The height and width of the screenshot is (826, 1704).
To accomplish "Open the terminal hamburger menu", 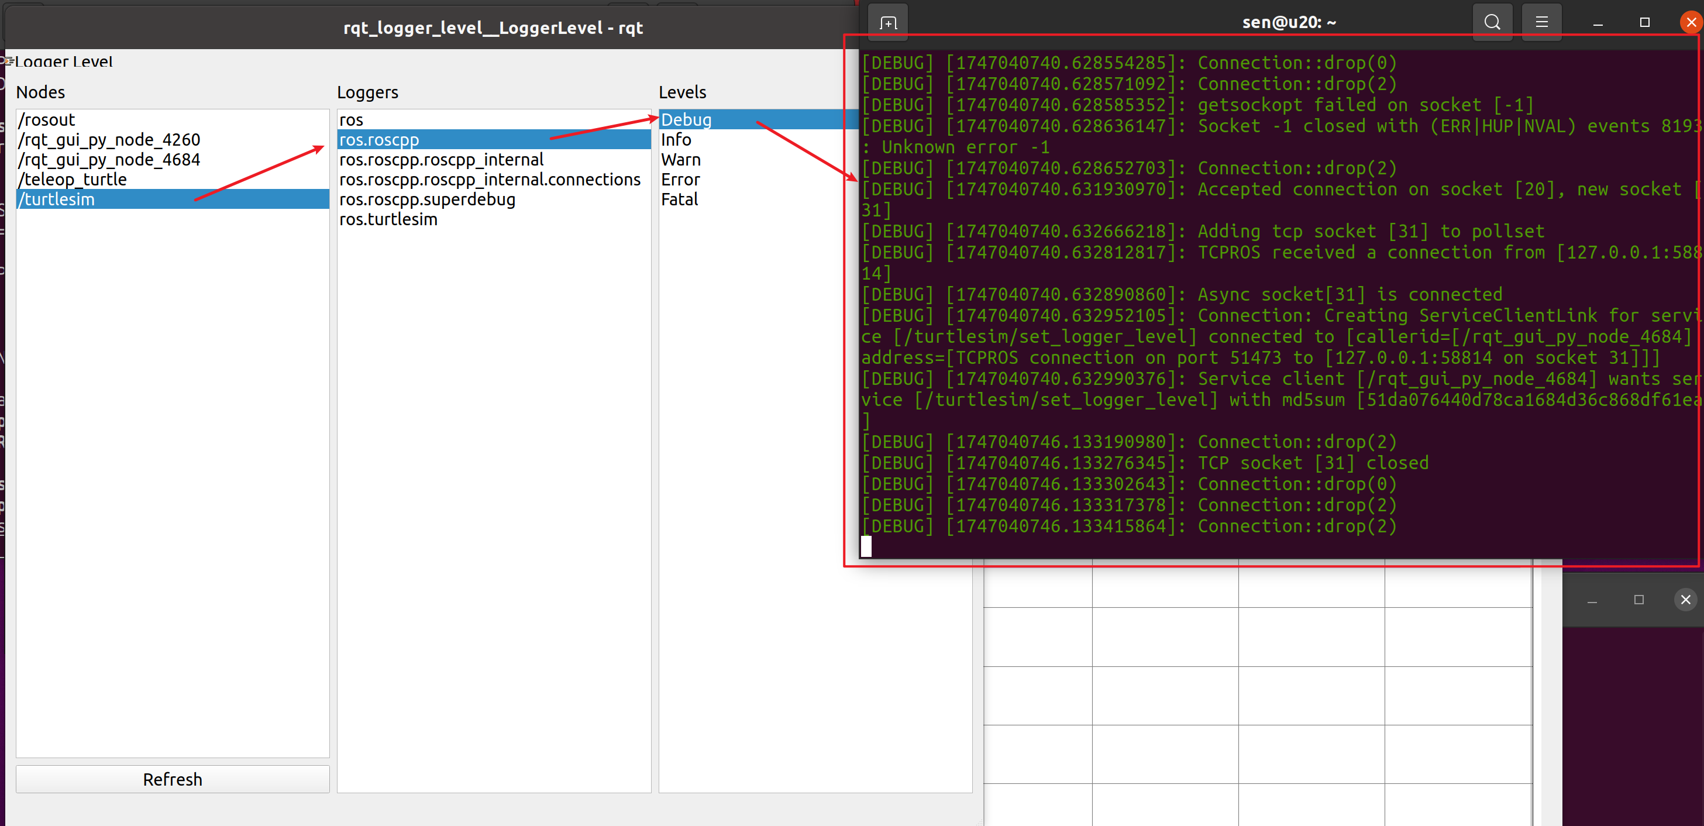I will [1541, 22].
